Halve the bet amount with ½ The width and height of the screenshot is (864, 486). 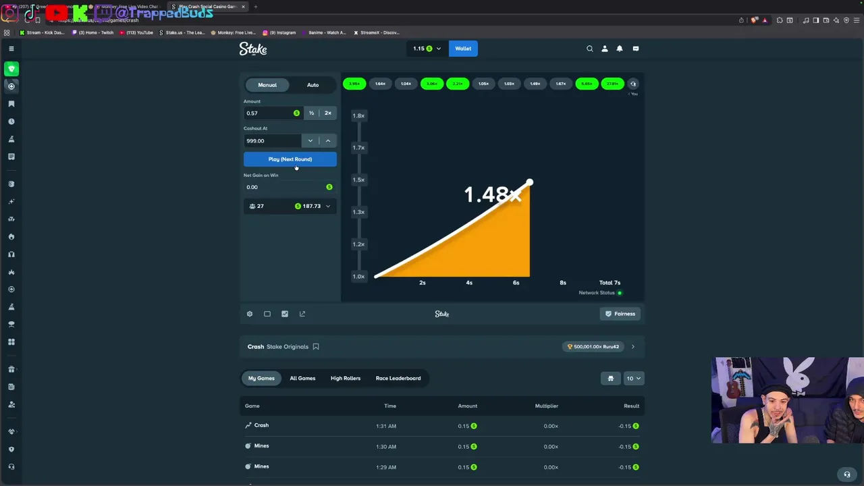point(311,113)
